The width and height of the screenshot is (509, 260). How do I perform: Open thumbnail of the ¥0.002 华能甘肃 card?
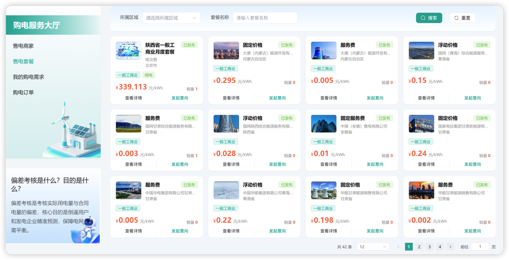pyautogui.click(x=422, y=190)
